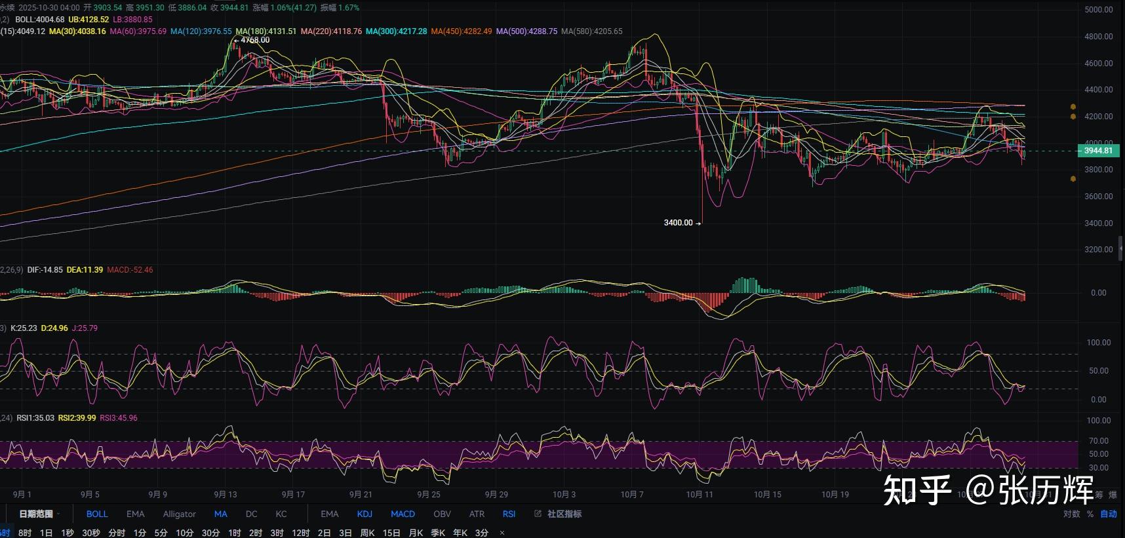1125x538 pixels.
Task: Click the price alert bell near 3800
Action: coord(1073,178)
